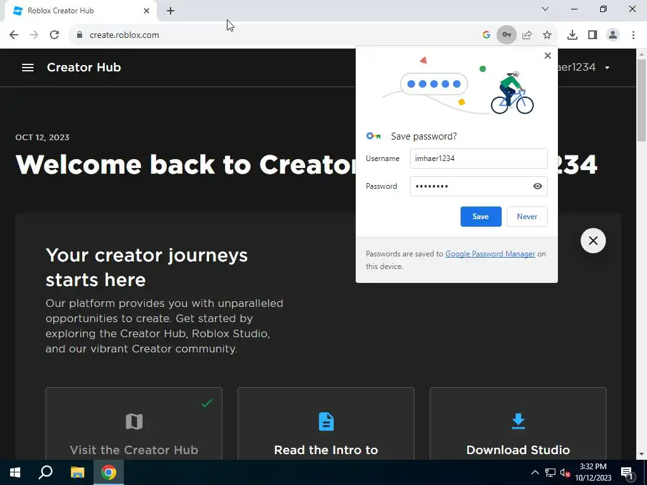Viewport: 647px width, 485px height.
Task: Open the tab search chevron
Action: click(545, 9)
